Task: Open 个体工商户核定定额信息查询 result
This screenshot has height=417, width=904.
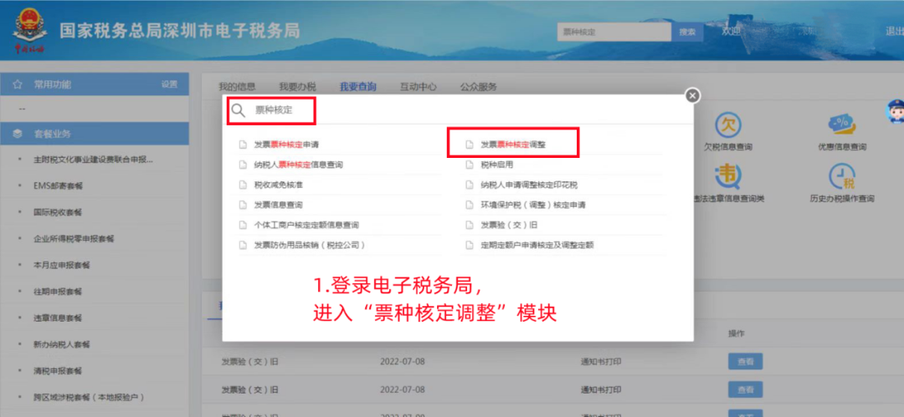Action: click(306, 225)
